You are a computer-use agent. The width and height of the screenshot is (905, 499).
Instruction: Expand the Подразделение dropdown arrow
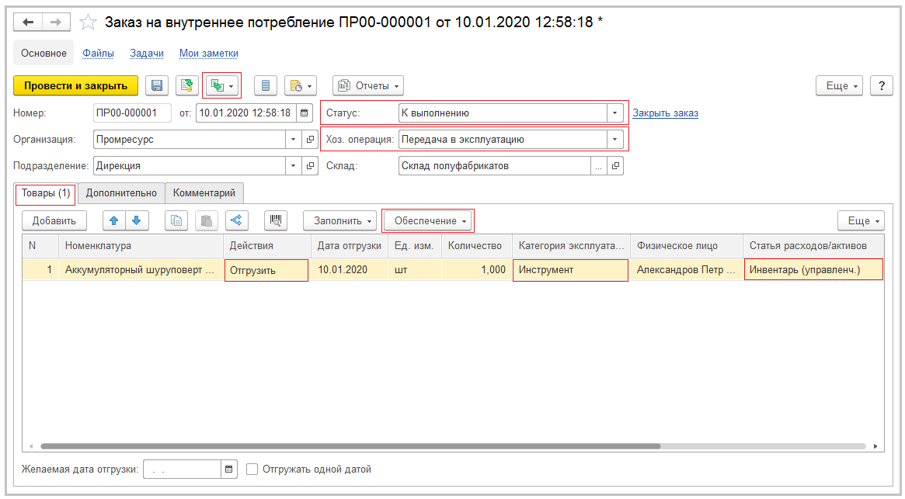293,166
